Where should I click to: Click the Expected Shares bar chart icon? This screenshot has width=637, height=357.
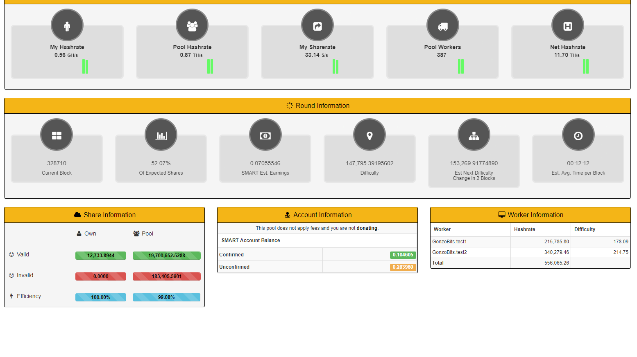pyautogui.click(x=161, y=135)
